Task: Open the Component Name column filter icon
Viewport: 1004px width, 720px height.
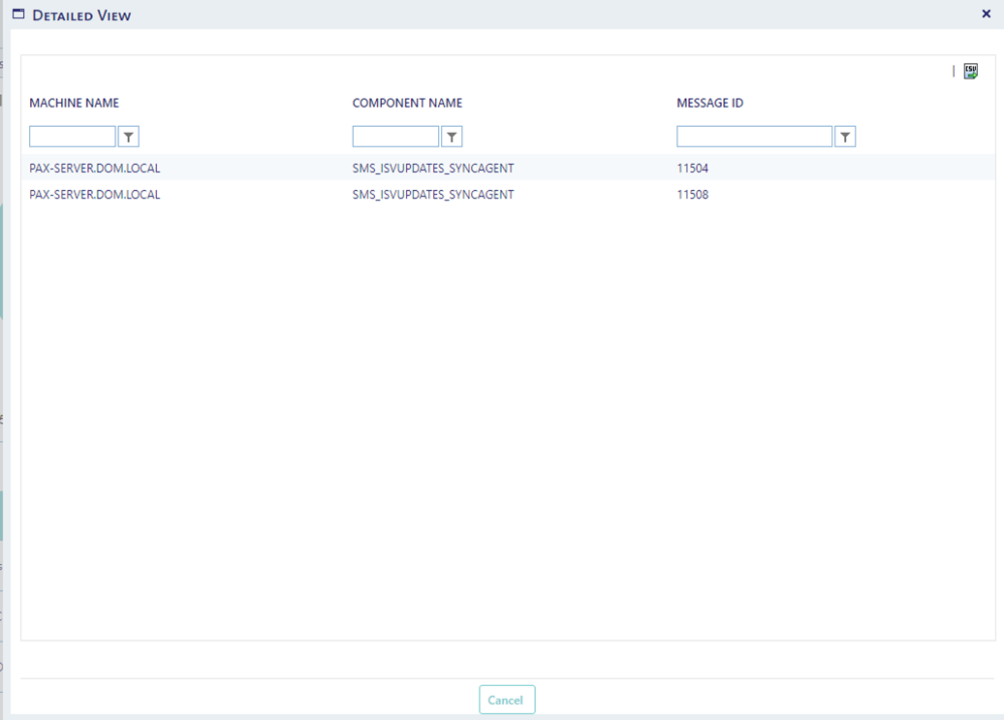Action: click(452, 137)
